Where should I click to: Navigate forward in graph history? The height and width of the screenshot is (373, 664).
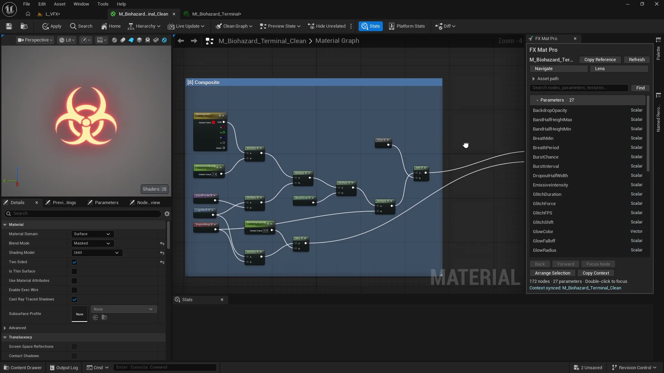[x=194, y=41]
